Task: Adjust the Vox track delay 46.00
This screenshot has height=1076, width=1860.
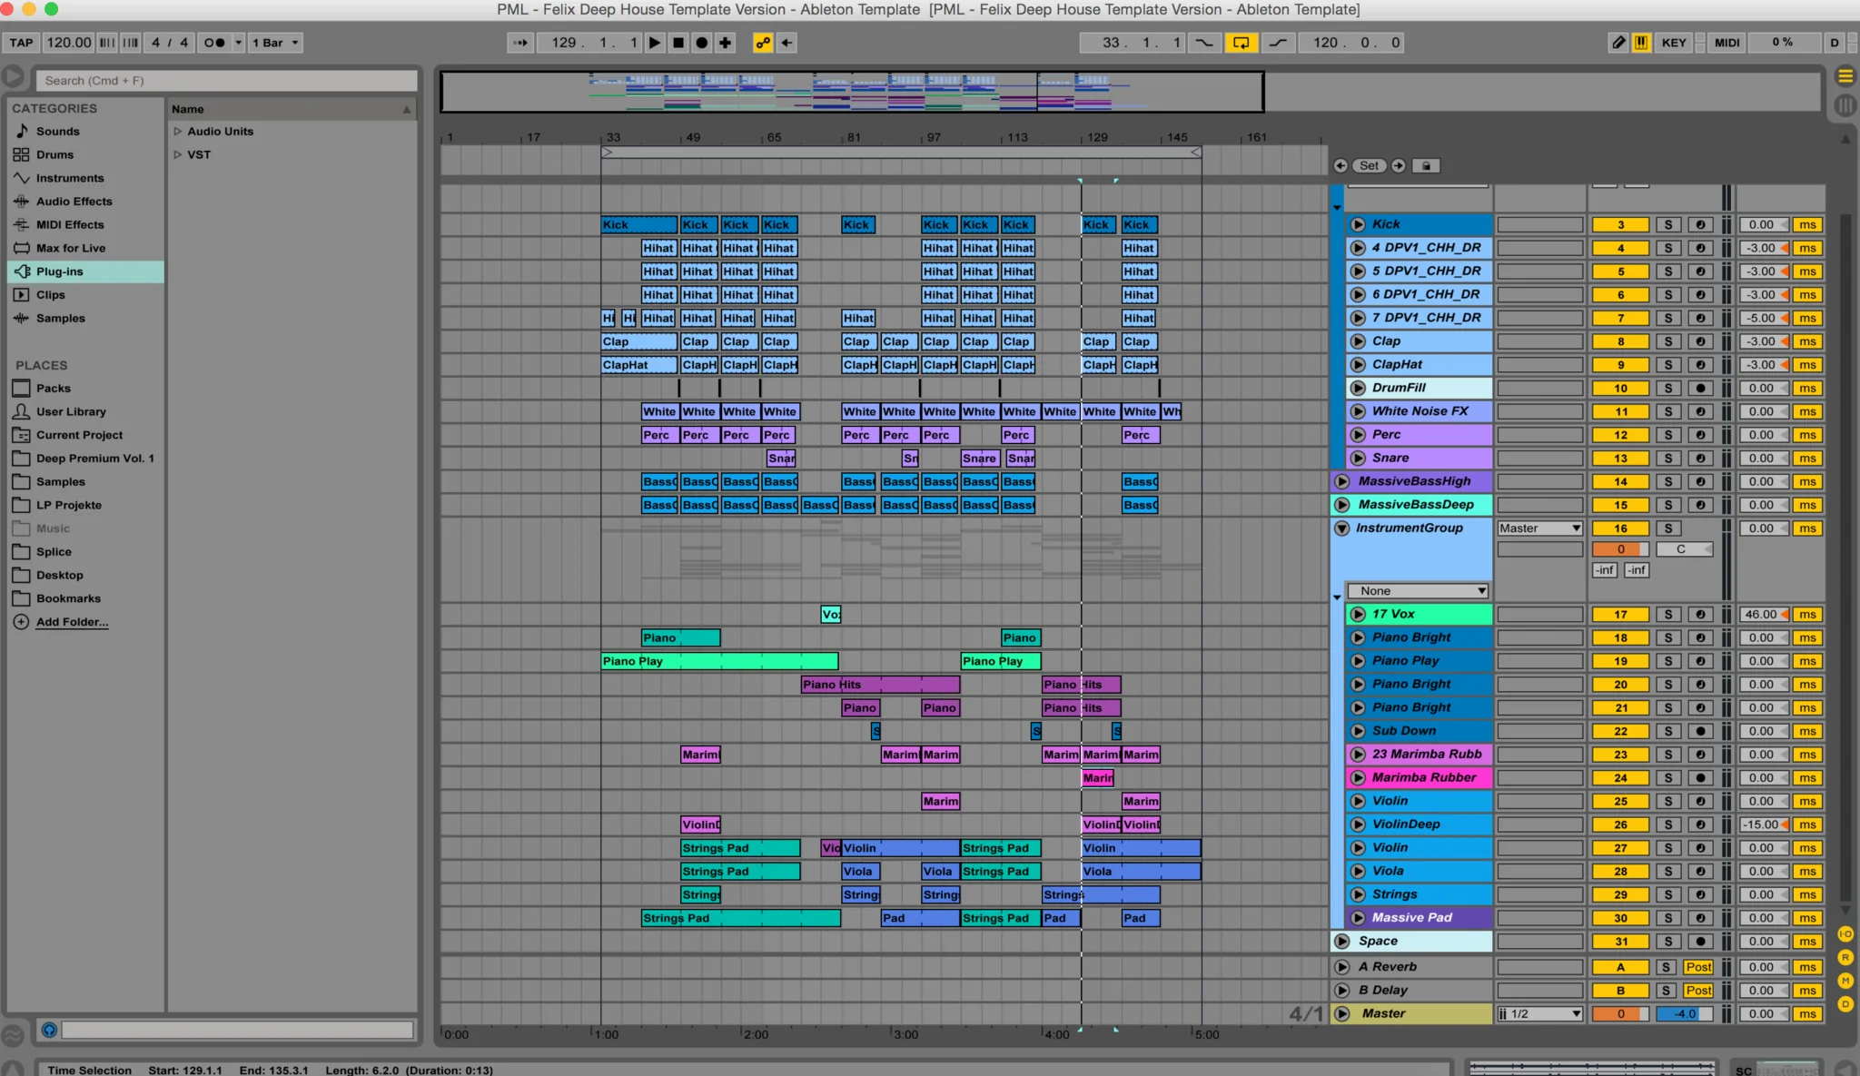Action: (1763, 615)
